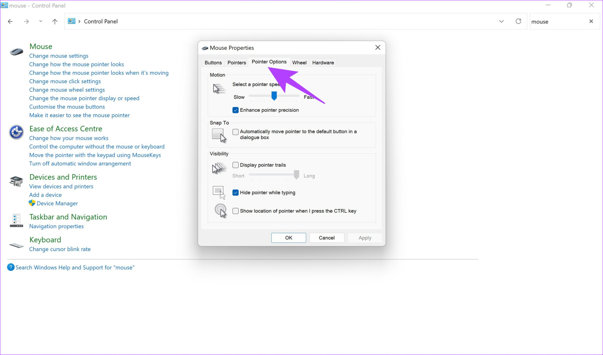Image resolution: width=603 pixels, height=355 pixels.
Task: Open Control the computer without mouse or keyboard
Action: [x=97, y=147]
